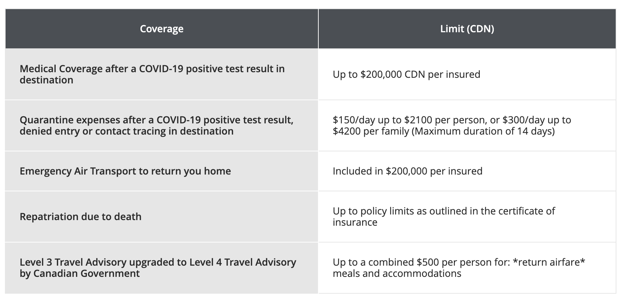Select the Medical Coverage COVID-19 row label
Image resolution: width=622 pixels, height=300 pixels.
point(152,69)
